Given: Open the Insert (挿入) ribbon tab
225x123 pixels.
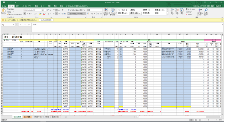Looking at the screenshot, I should [18, 6].
